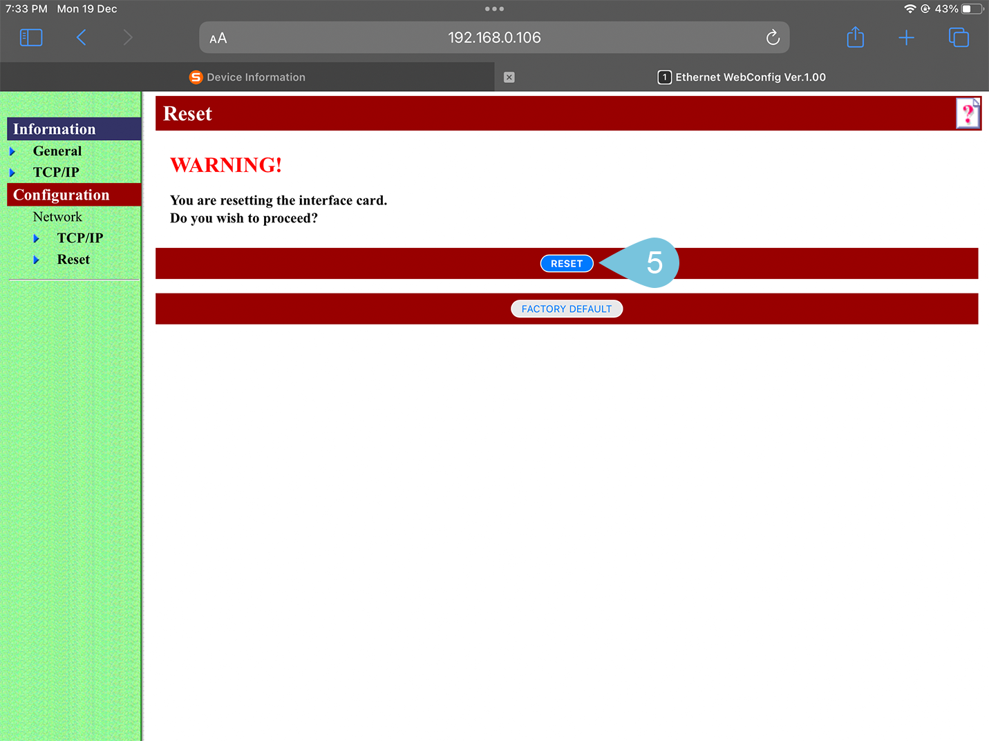Screen dimensions: 989x741
Task: Open Reset link in sidebar
Action: 73,260
